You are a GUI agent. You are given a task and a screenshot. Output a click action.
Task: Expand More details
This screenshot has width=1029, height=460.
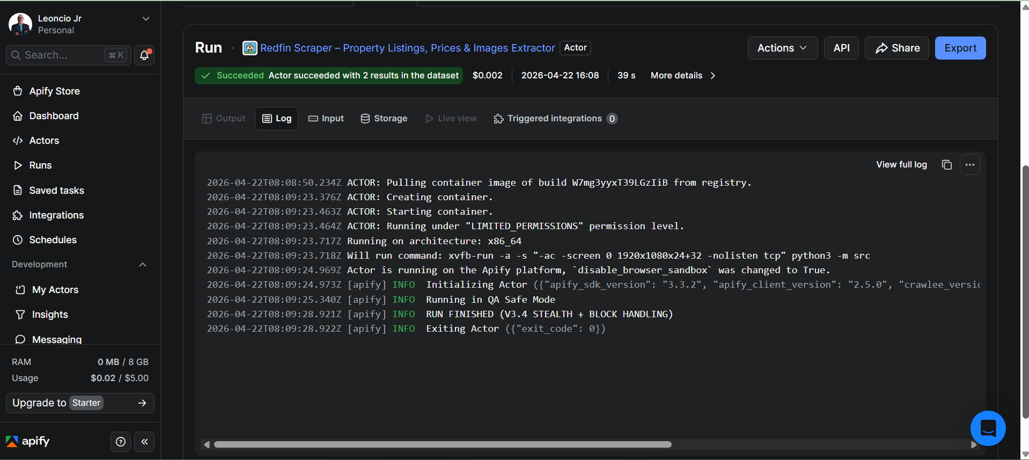pyautogui.click(x=683, y=76)
